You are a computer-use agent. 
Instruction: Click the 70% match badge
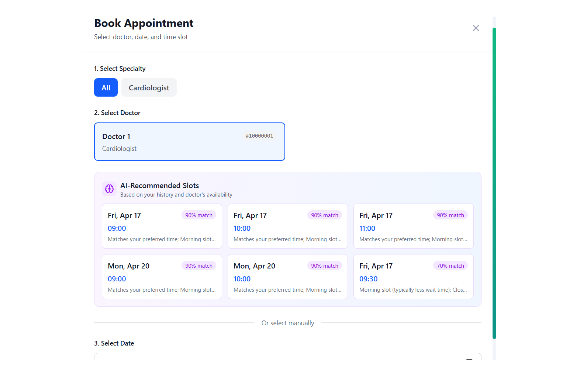pyautogui.click(x=450, y=266)
